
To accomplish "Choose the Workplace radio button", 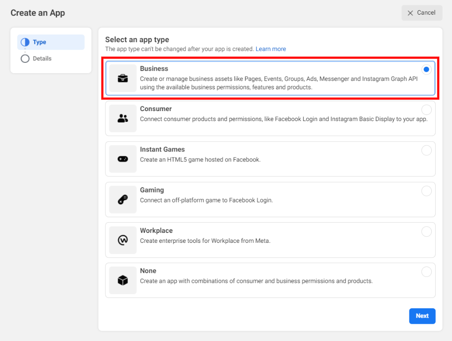I will point(426,232).
